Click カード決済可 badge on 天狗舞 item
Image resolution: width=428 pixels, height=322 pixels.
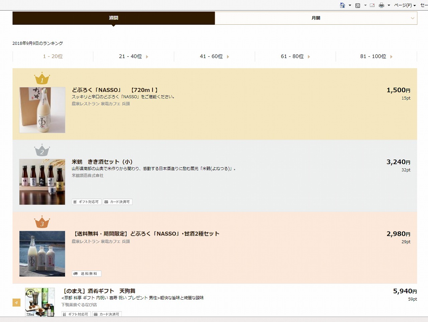coord(107,314)
